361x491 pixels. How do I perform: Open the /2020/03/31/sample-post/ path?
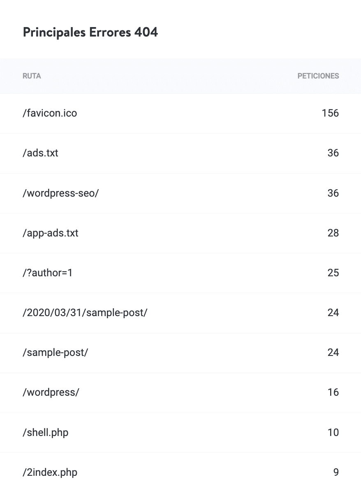pos(85,312)
